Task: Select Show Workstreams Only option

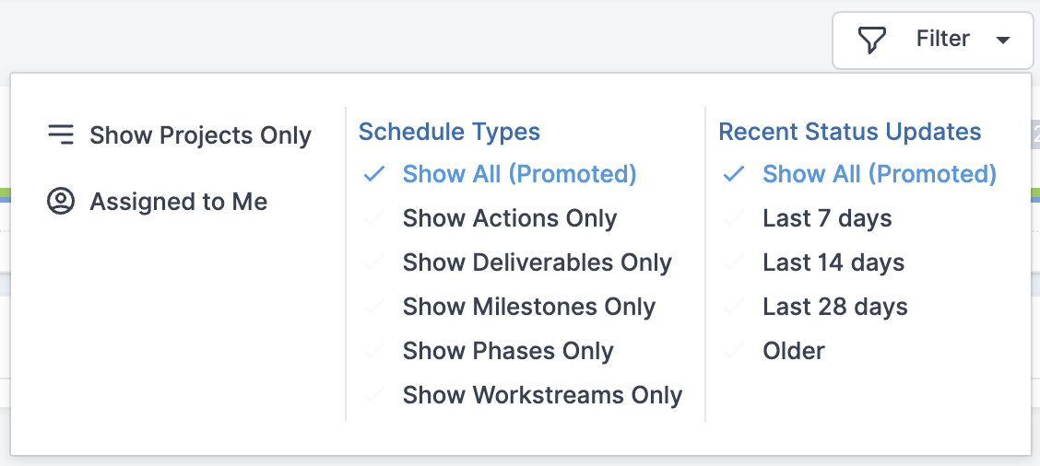Action: click(542, 395)
